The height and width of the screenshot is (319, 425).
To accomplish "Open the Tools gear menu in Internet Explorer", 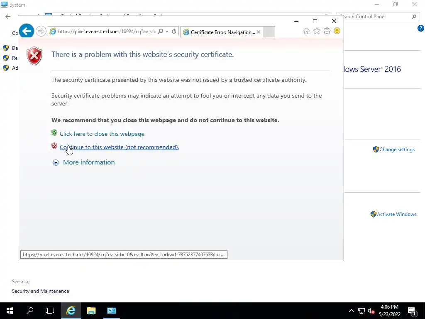I will point(327,31).
